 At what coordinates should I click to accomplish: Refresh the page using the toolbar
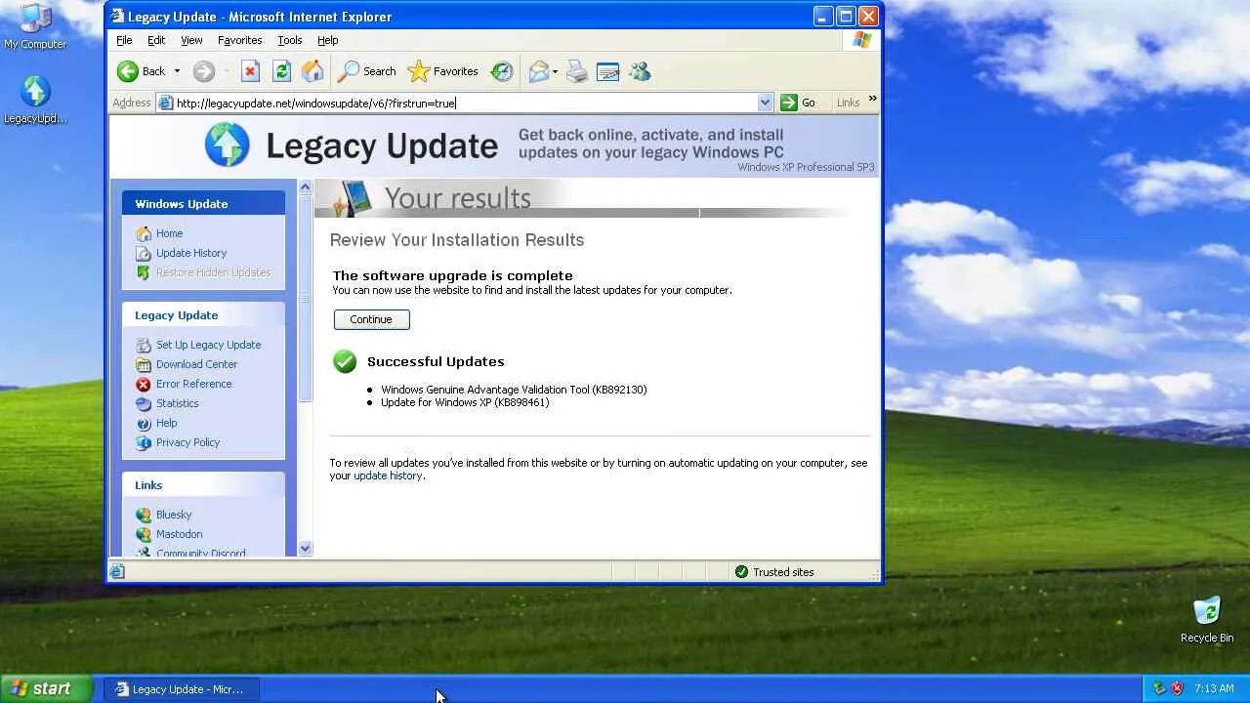(x=281, y=71)
